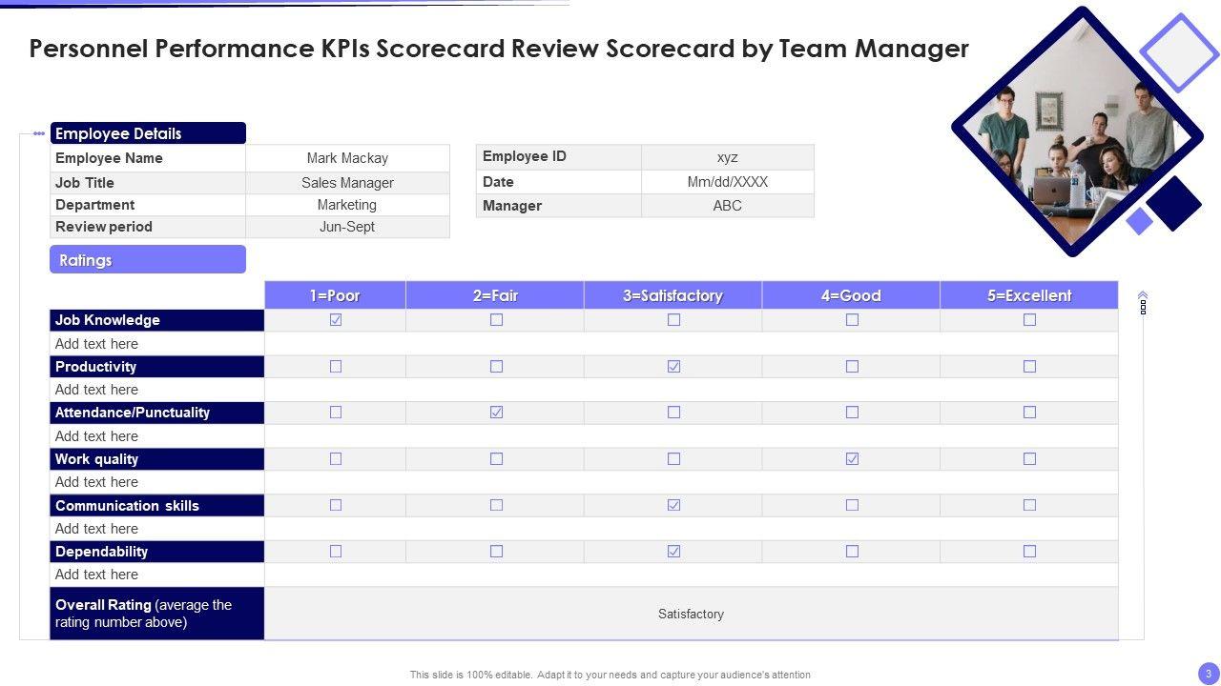Click the 1=Poor column header
The image size is (1221, 686).
click(335, 295)
